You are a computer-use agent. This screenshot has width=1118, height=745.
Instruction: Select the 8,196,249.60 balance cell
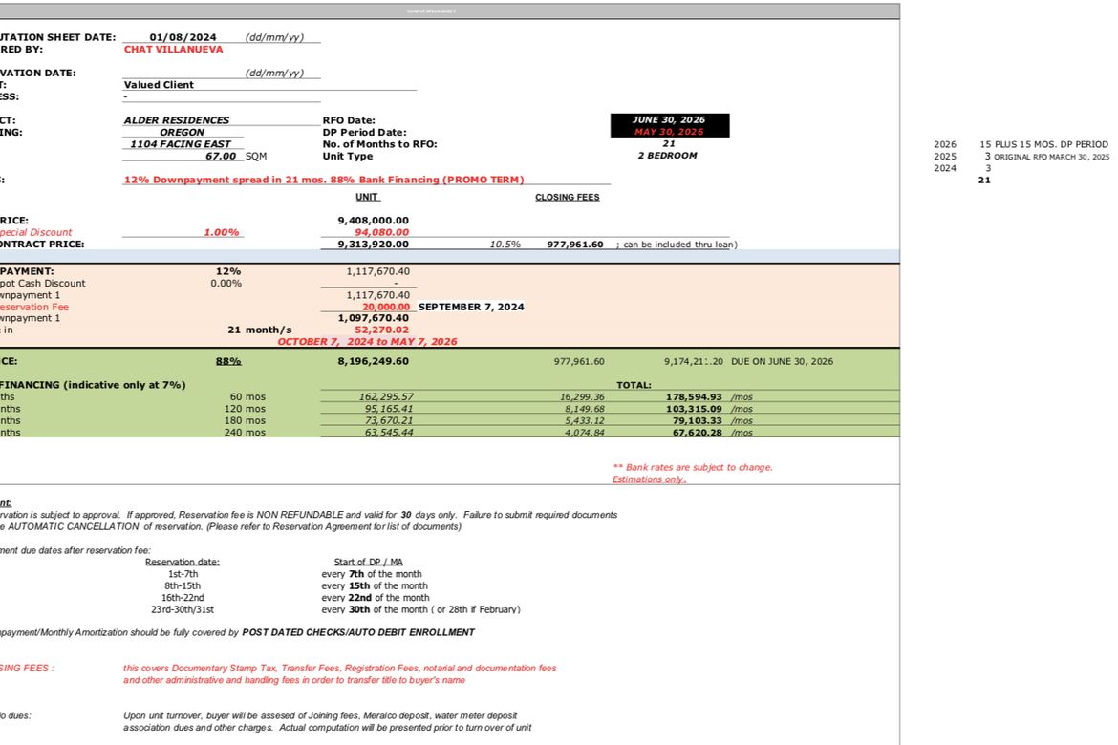(x=373, y=361)
